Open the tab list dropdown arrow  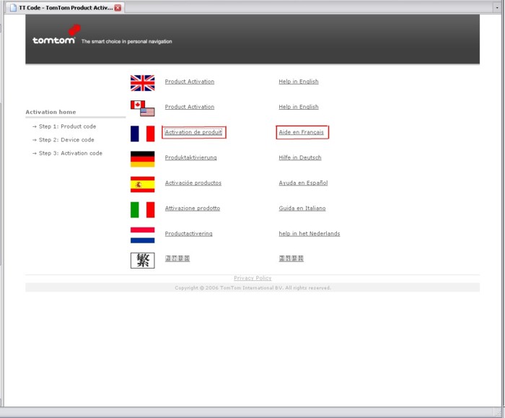pyautogui.click(x=497, y=7)
